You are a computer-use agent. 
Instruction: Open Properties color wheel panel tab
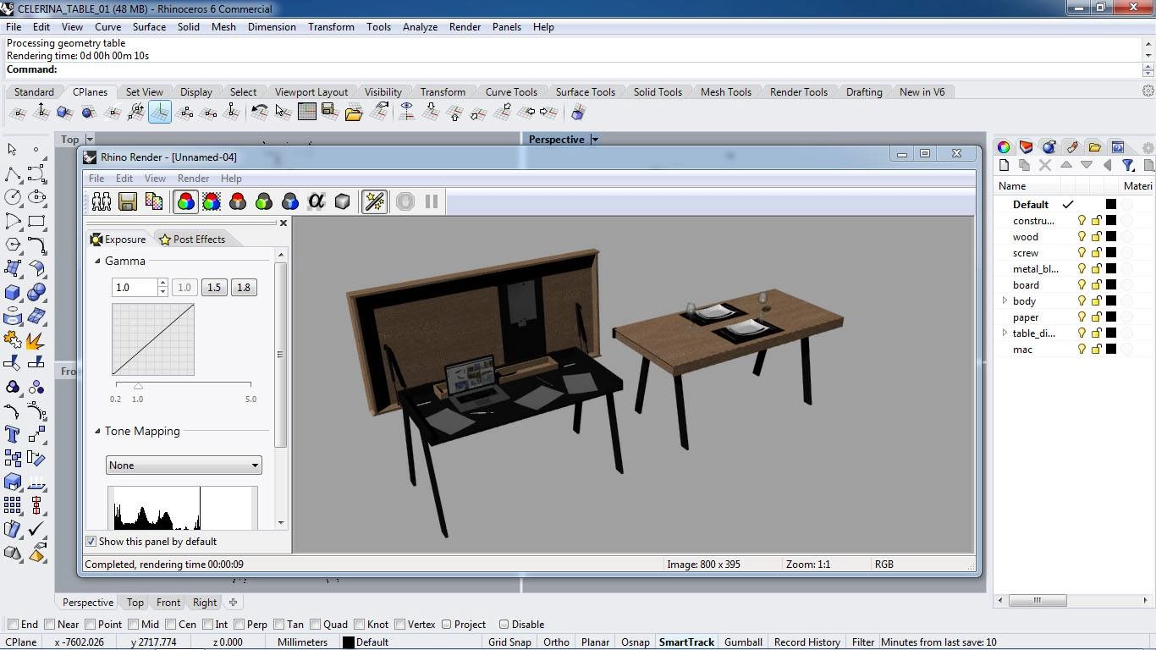(x=1003, y=146)
